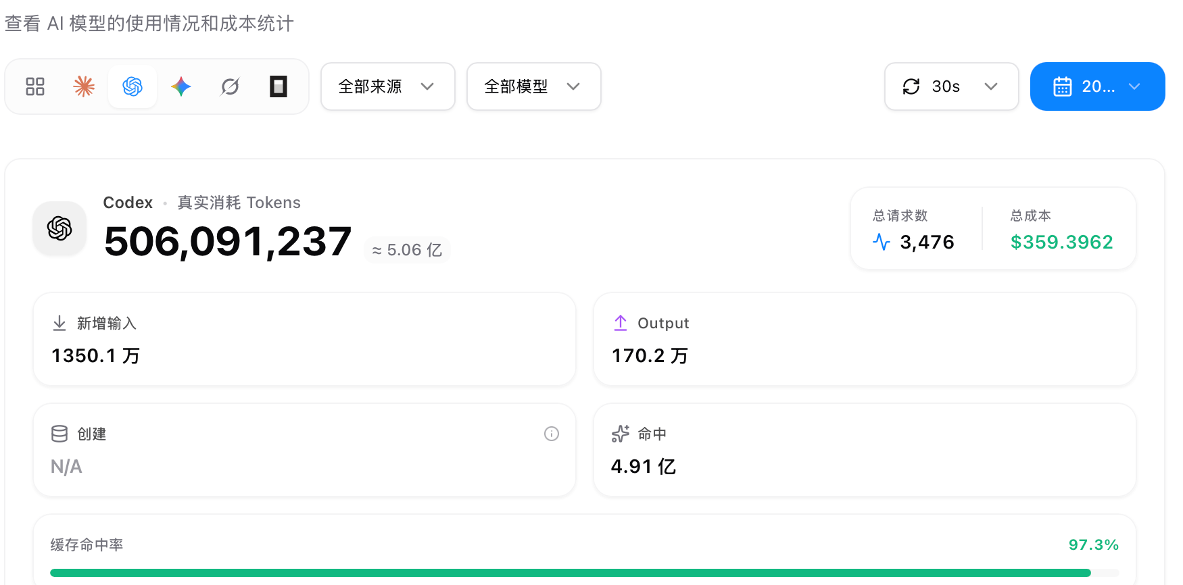The height and width of the screenshot is (585, 1183).
Task: Select the Output tokens card
Action: (x=865, y=339)
